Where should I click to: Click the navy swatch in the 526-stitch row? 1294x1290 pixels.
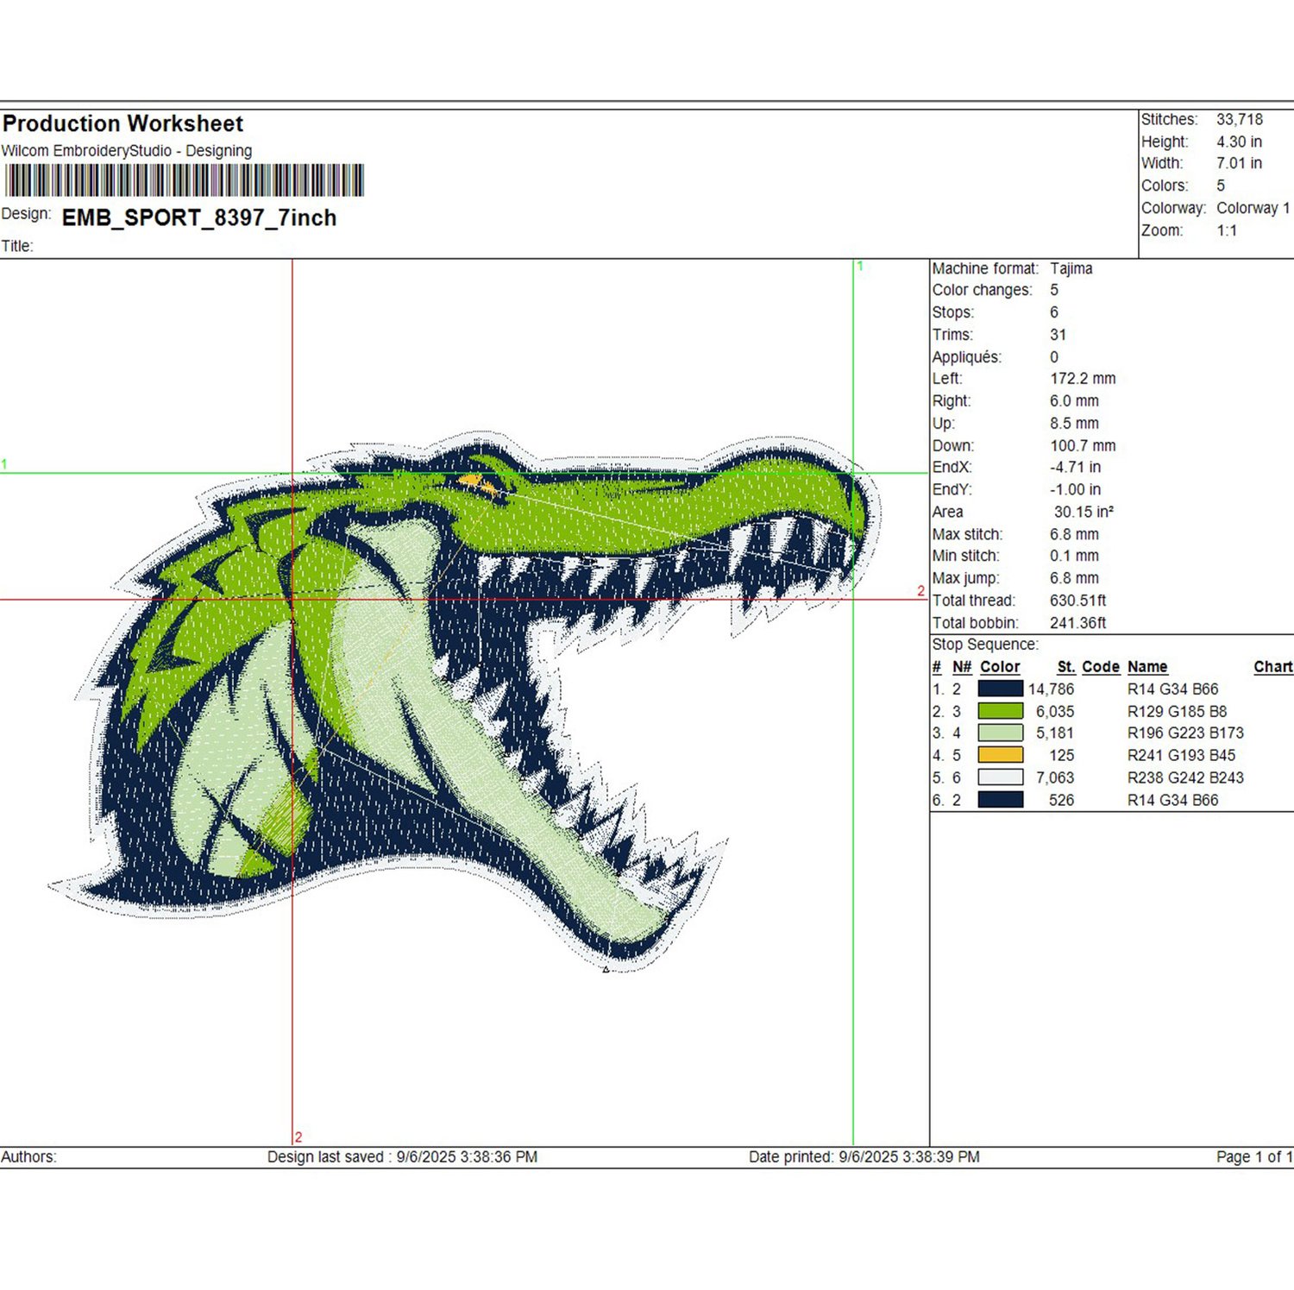tap(1000, 800)
